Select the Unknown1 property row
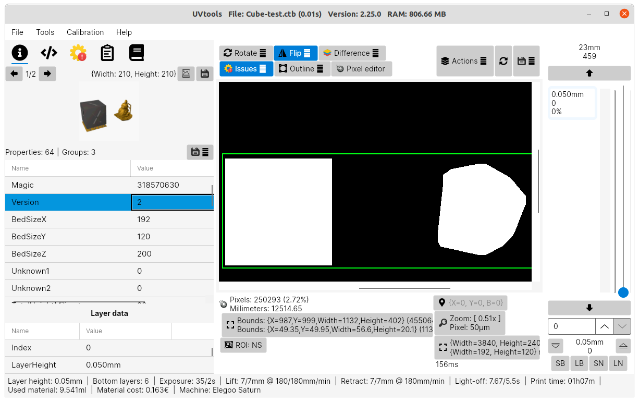Screen dimensions: 639x402 [109, 271]
